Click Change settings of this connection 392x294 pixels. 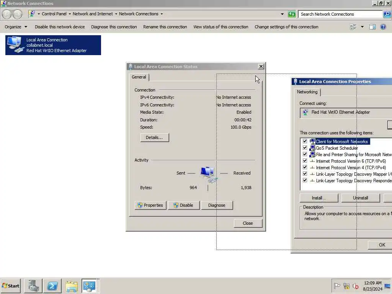pyautogui.click(x=286, y=27)
